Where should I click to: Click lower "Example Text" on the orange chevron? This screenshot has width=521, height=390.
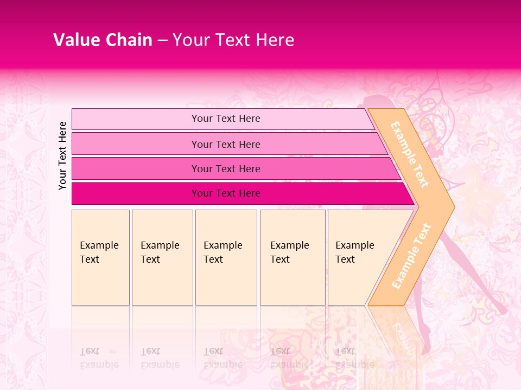tap(411, 256)
